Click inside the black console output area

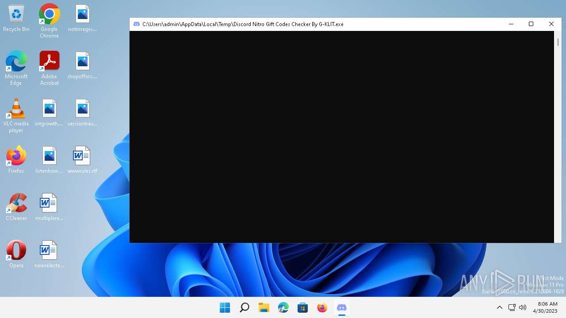[x=341, y=137]
